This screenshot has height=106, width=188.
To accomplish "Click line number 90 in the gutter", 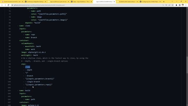I will pyautogui.click(x=10, y=52).
